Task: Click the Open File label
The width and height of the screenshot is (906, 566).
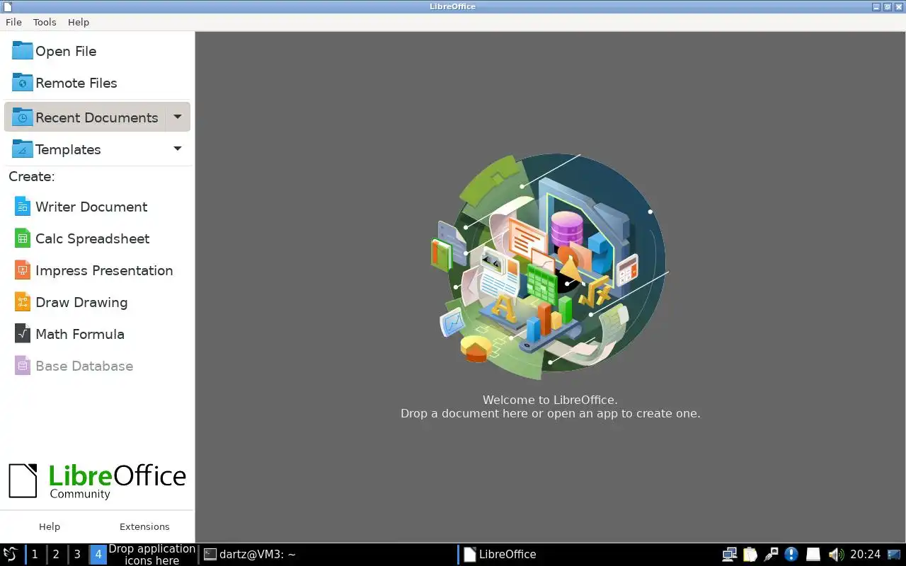Action: (66, 51)
